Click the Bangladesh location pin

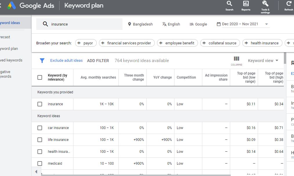pos(129,24)
